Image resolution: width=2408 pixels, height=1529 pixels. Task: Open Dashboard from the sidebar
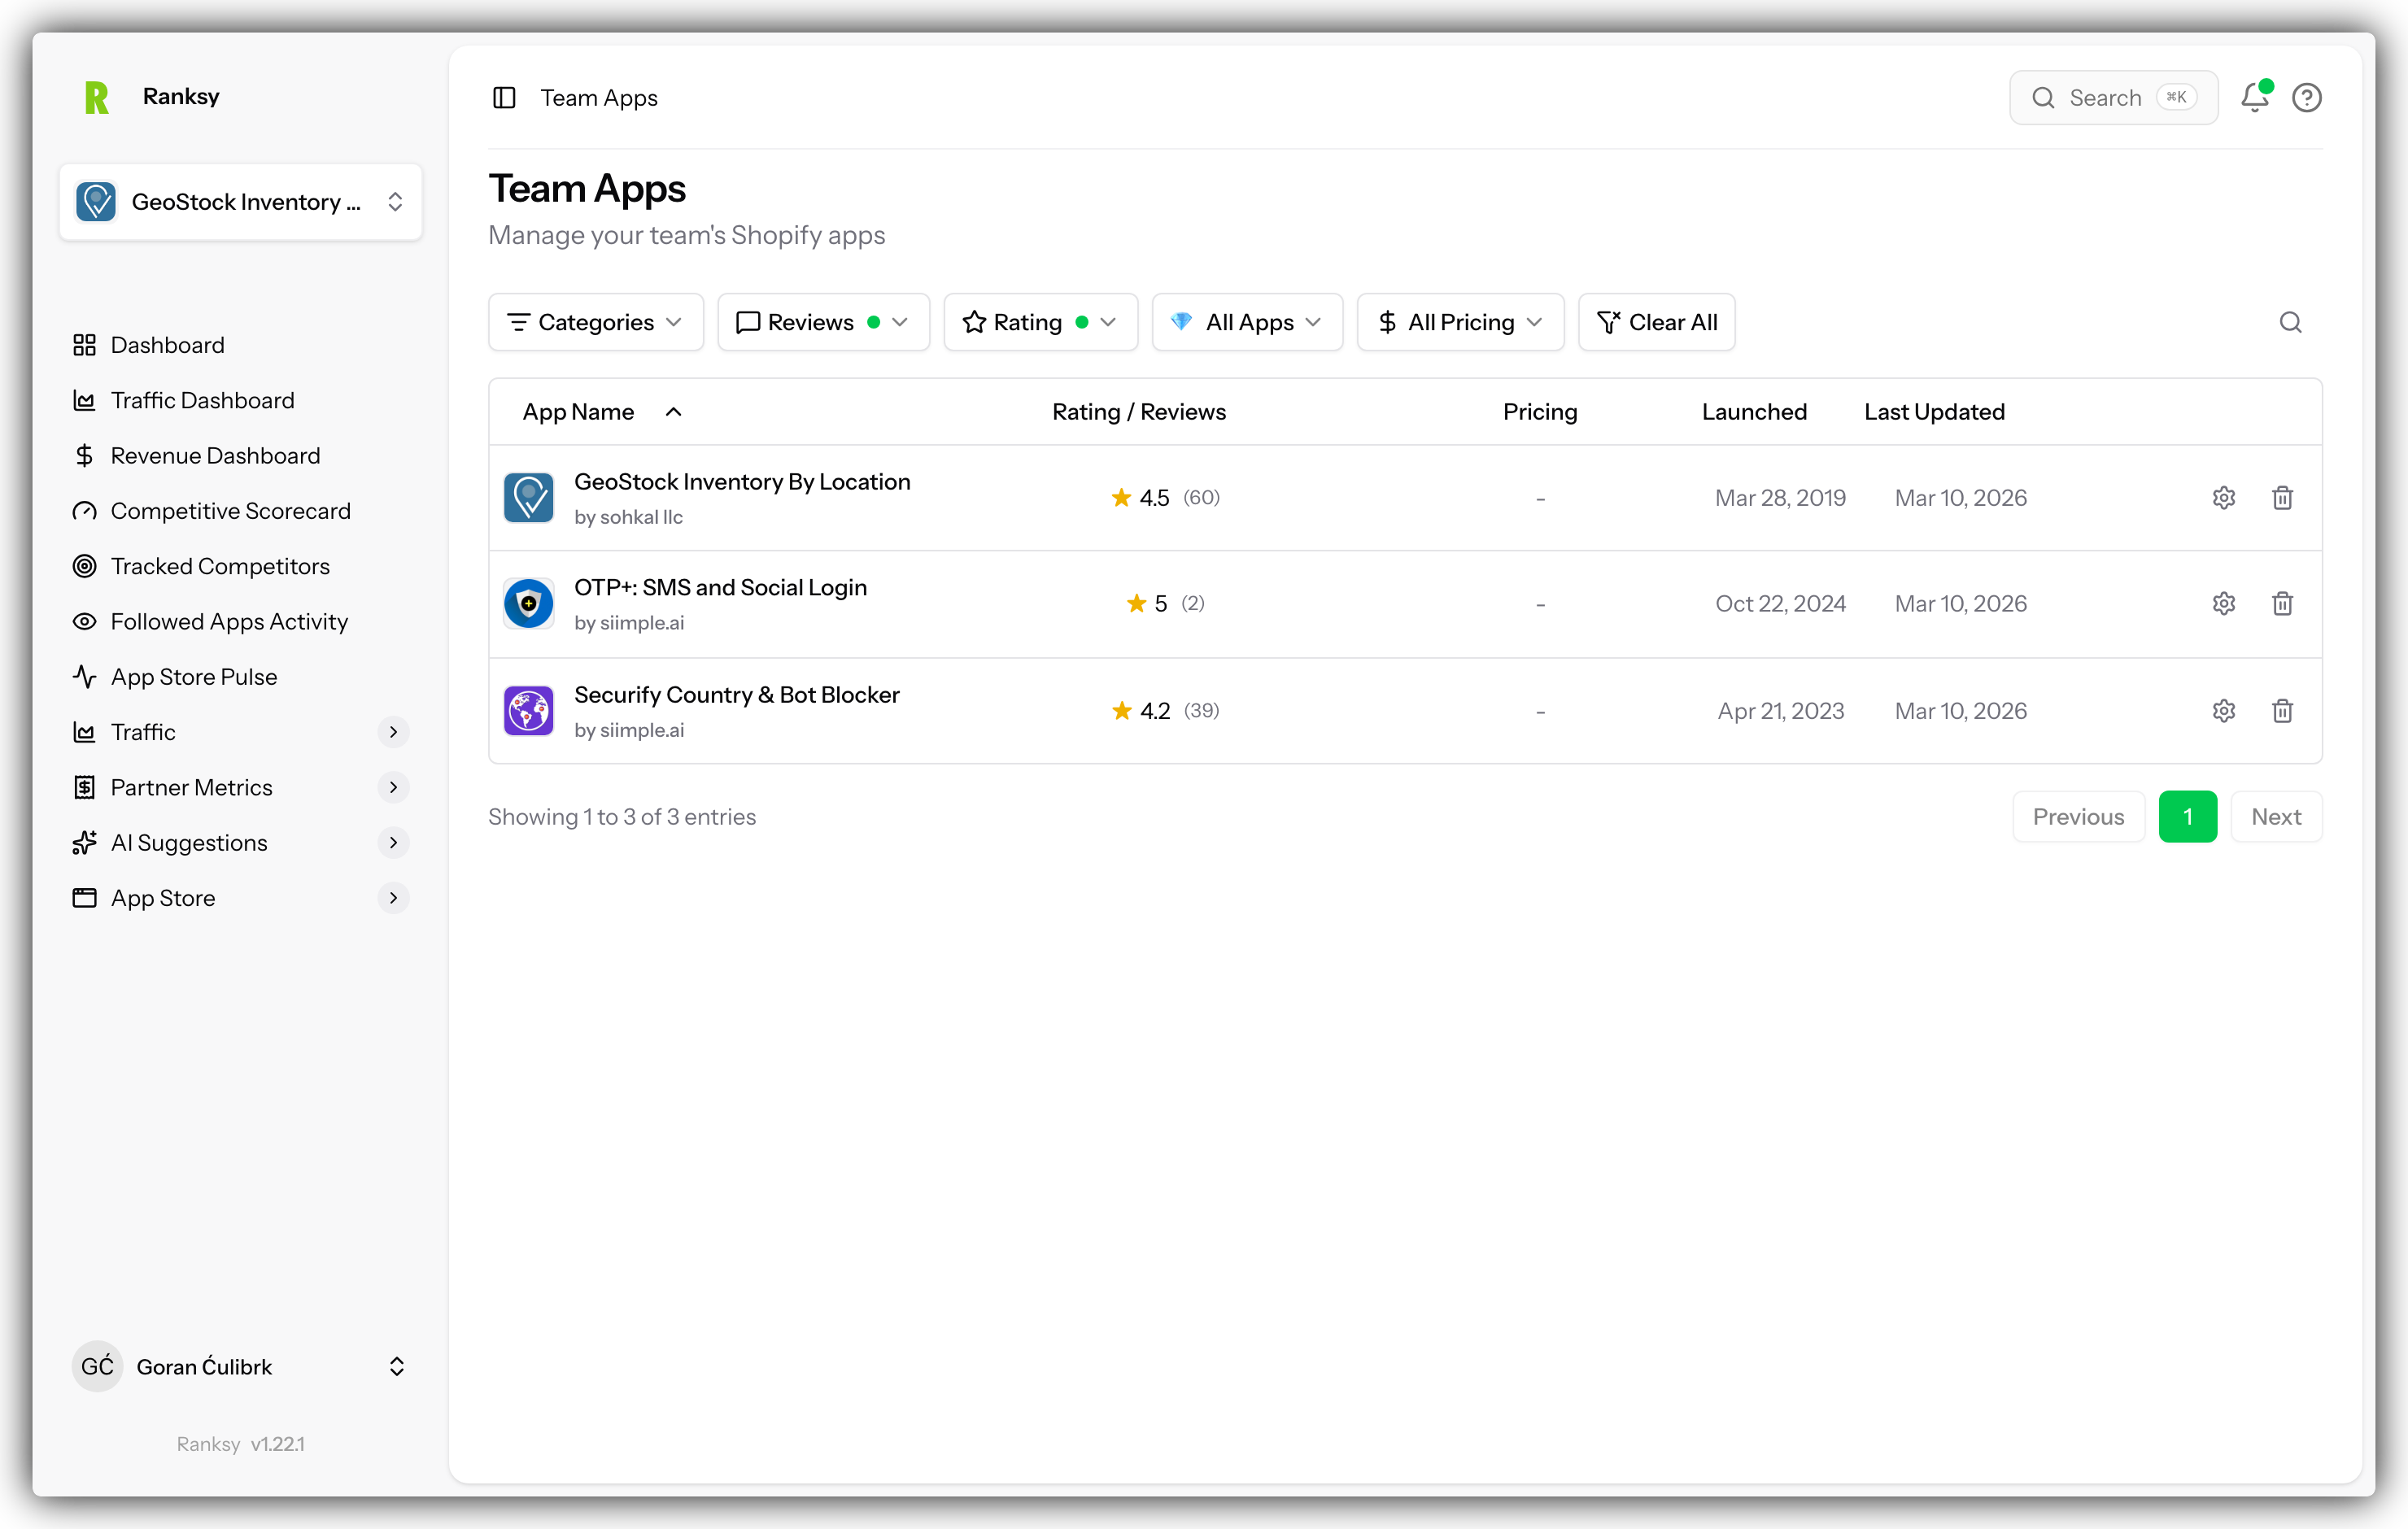coord(240,345)
